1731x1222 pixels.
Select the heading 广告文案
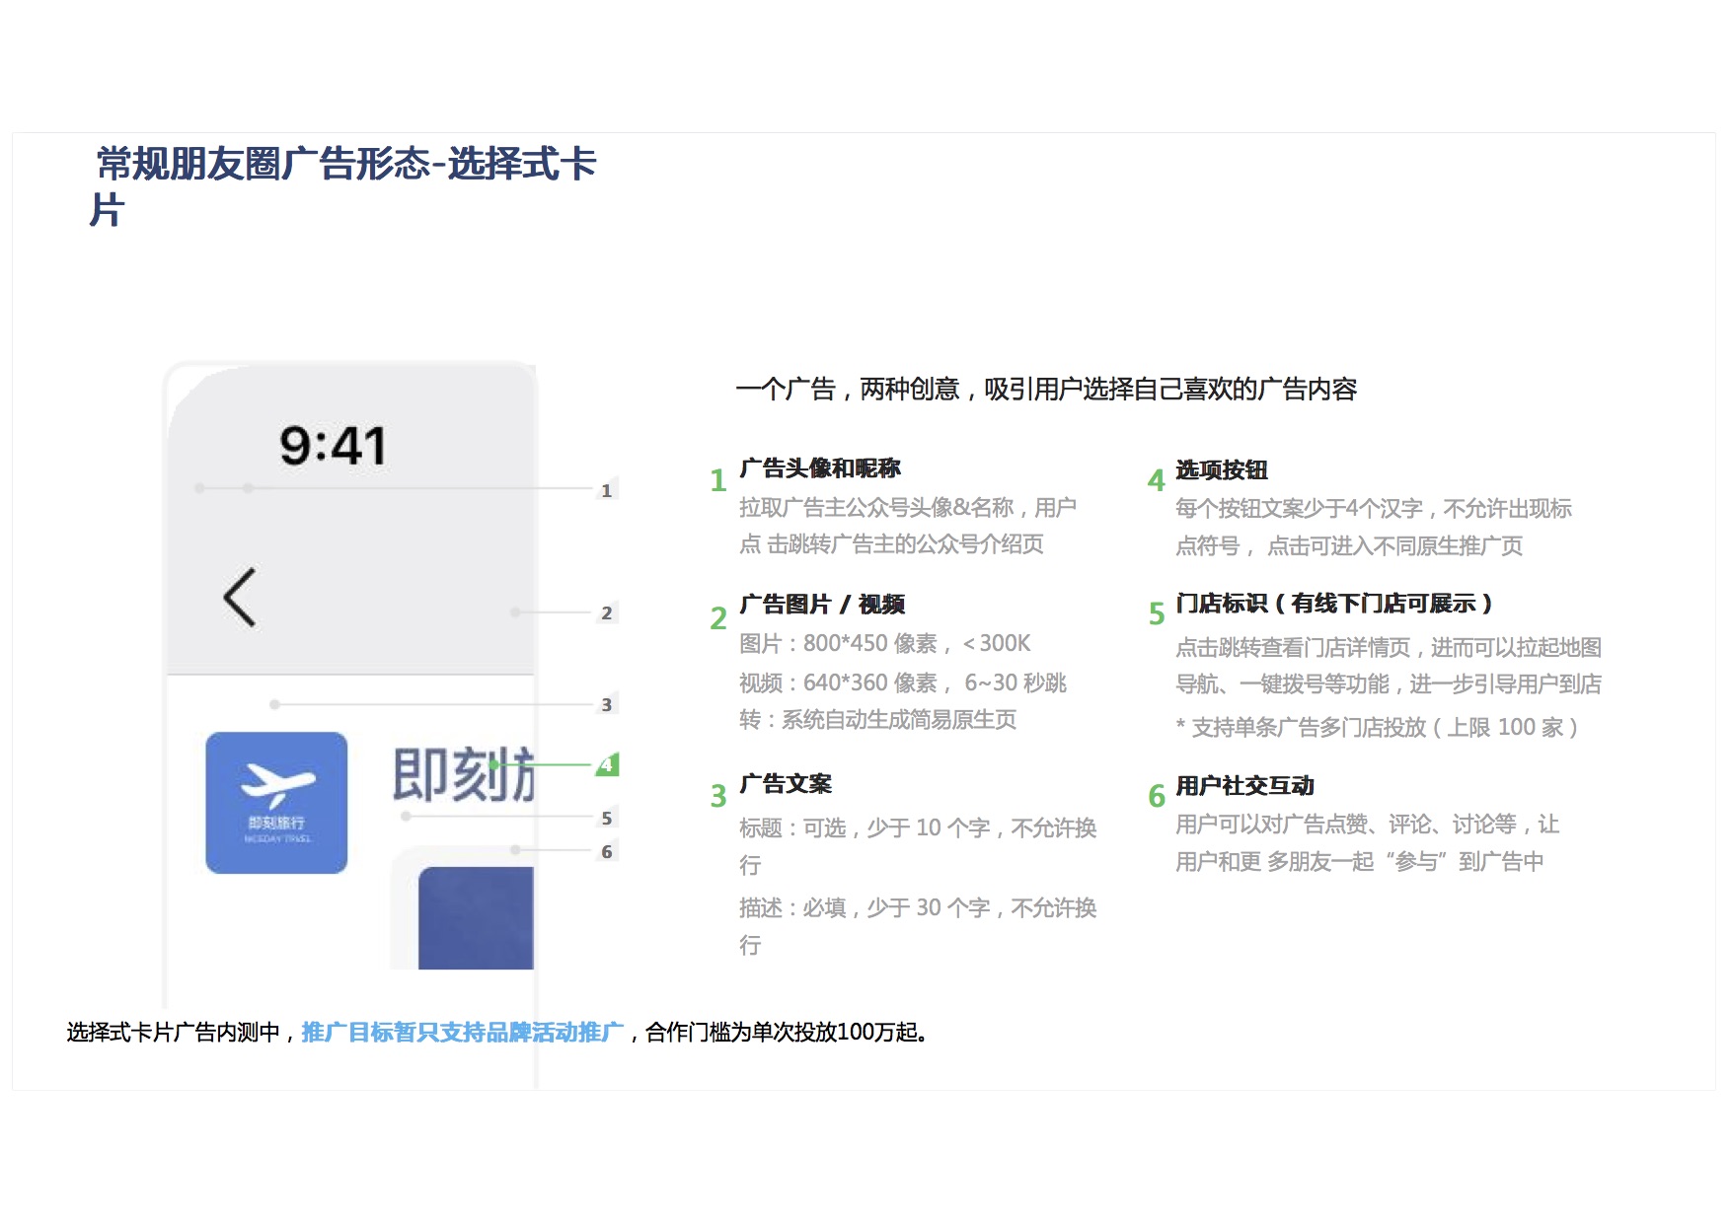tap(785, 784)
